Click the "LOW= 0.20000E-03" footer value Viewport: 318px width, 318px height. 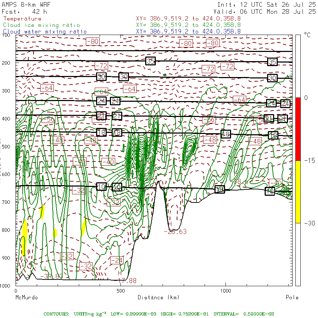[134, 314]
